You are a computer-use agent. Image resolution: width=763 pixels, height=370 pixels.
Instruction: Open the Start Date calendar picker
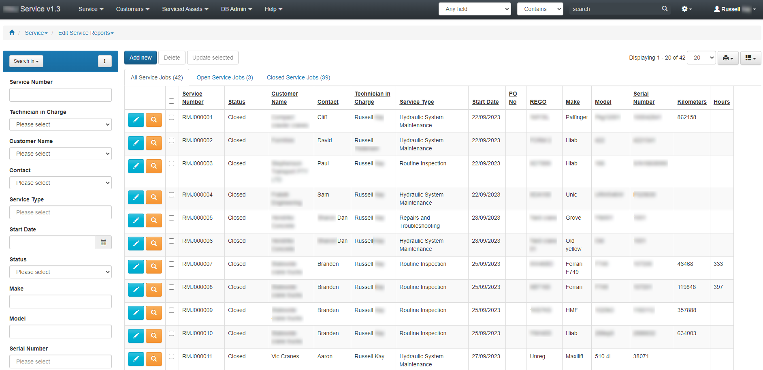pyautogui.click(x=103, y=242)
